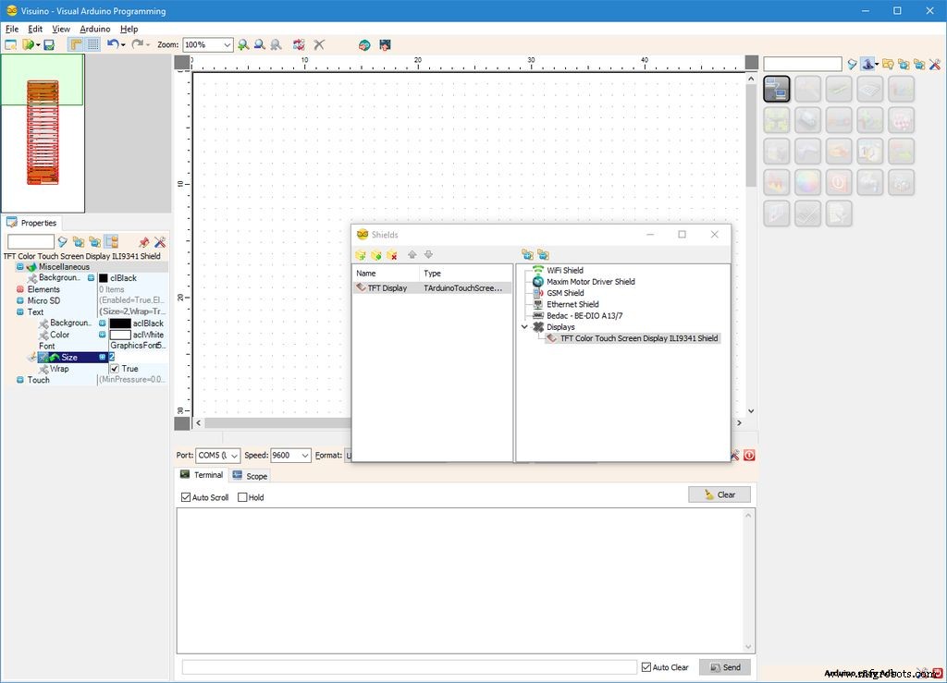Open the serial Speed 9600 dropdown

[304, 456]
